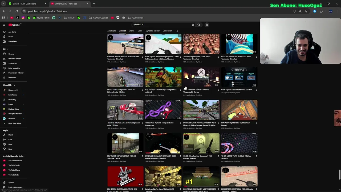
Task: Switch to Canlı channel tab
Action: coord(140,31)
